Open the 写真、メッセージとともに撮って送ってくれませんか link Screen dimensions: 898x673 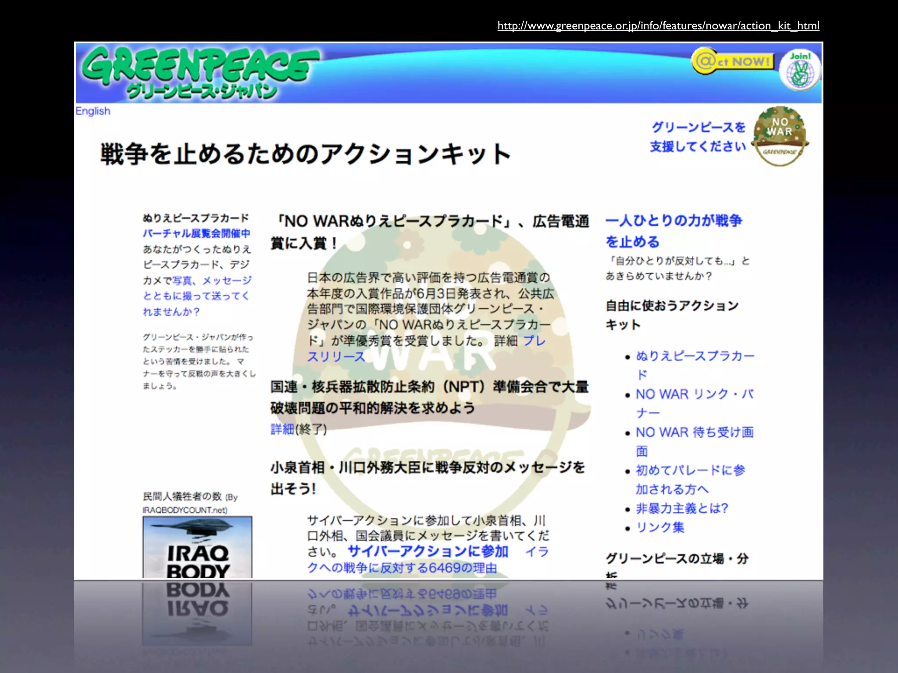coord(197,296)
